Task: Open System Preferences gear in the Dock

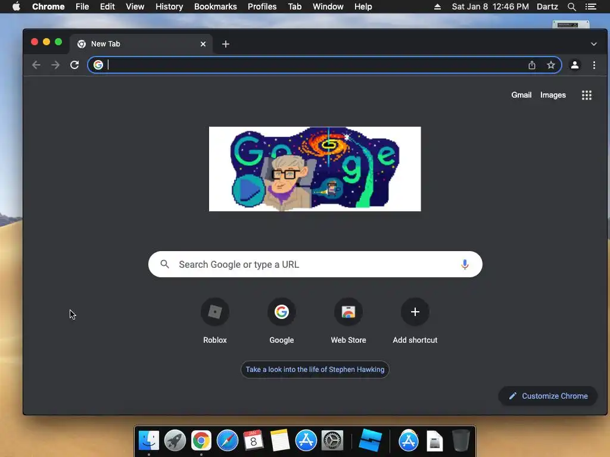Action: point(332,441)
